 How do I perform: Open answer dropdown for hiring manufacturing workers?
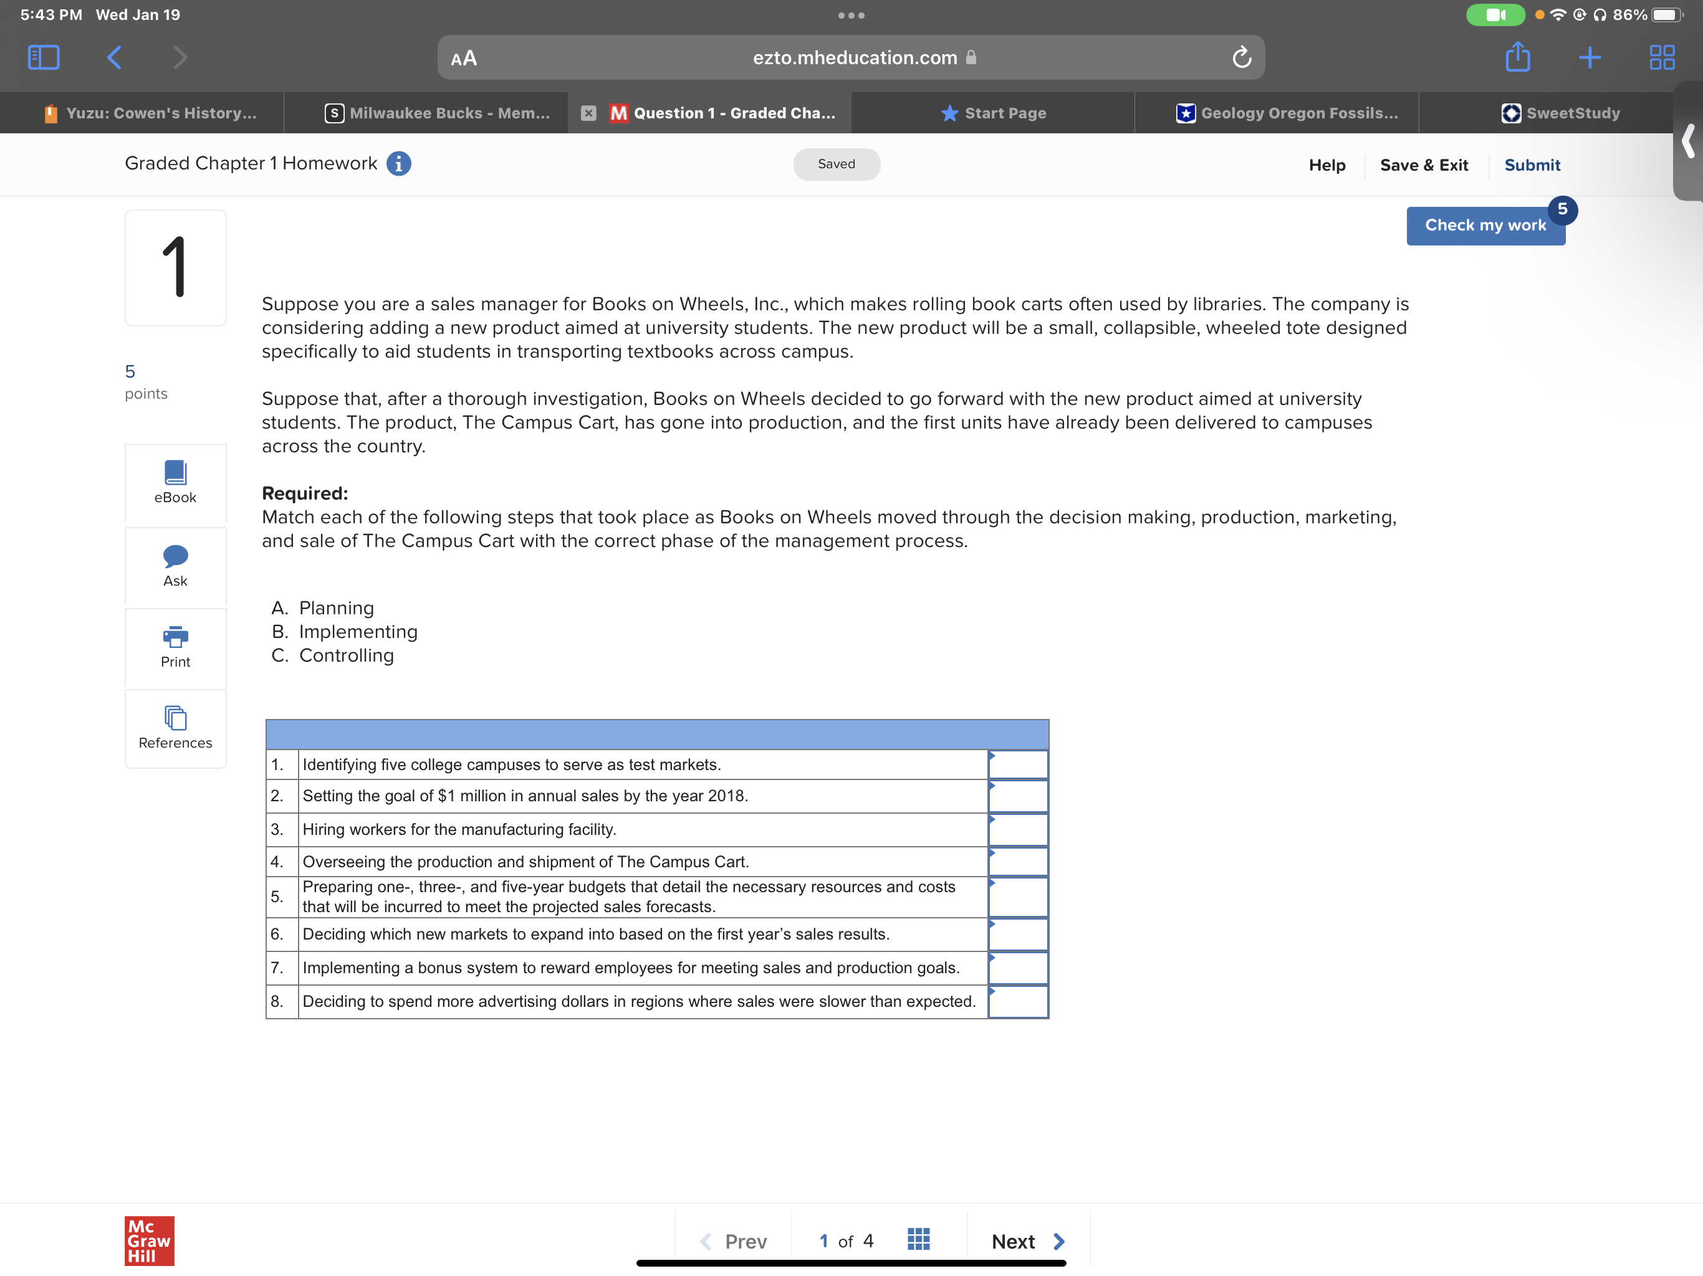[x=1018, y=830]
